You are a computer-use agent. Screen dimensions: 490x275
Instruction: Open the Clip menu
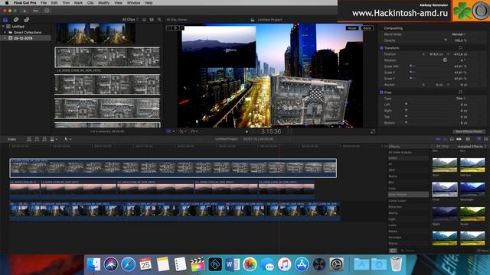pyautogui.click(x=90, y=3)
